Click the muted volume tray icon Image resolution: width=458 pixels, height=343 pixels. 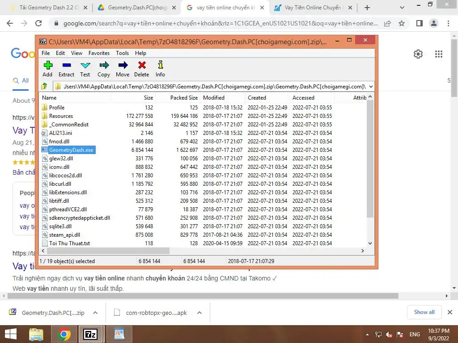click(x=389, y=335)
